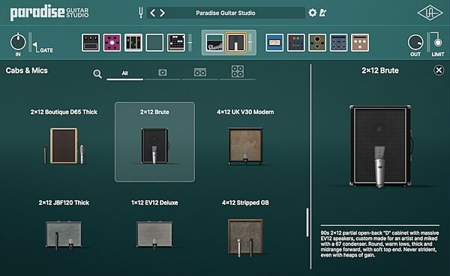Select the olive green effect slot
The width and height of the screenshot is (450, 276).
(x=317, y=43)
